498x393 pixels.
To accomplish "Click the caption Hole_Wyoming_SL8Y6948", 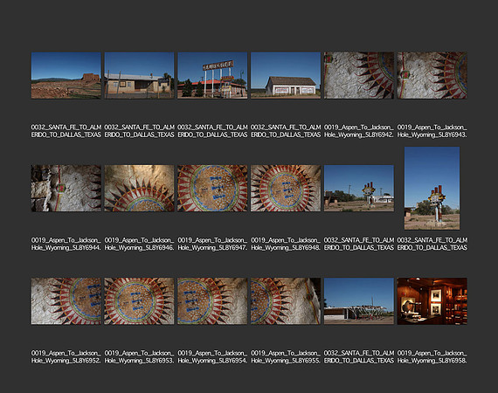I will (286, 244).
